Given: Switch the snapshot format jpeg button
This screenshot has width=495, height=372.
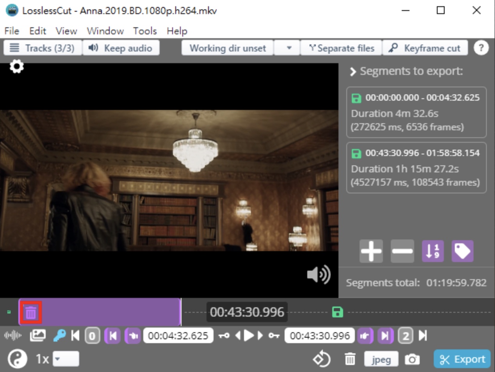Looking at the screenshot, I should point(381,359).
